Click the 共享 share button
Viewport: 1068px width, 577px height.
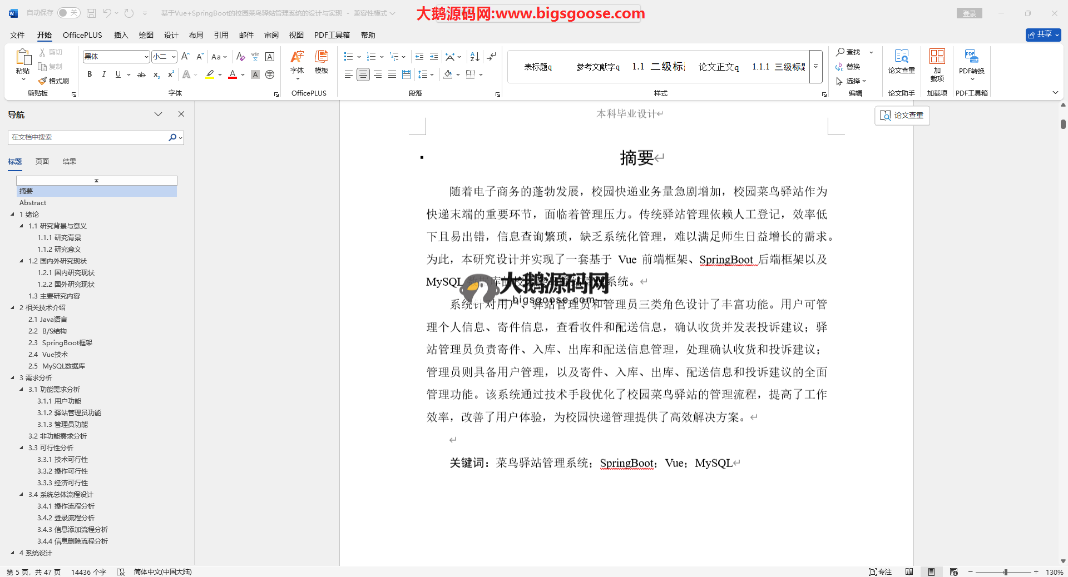tap(1043, 34)
